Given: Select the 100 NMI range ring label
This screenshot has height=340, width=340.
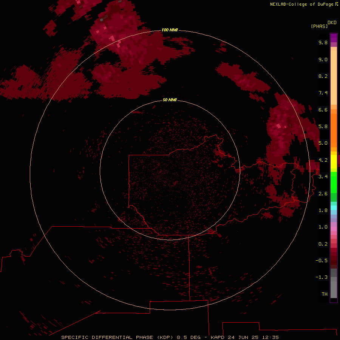Looking at the screenshot, I should point(170,30).
